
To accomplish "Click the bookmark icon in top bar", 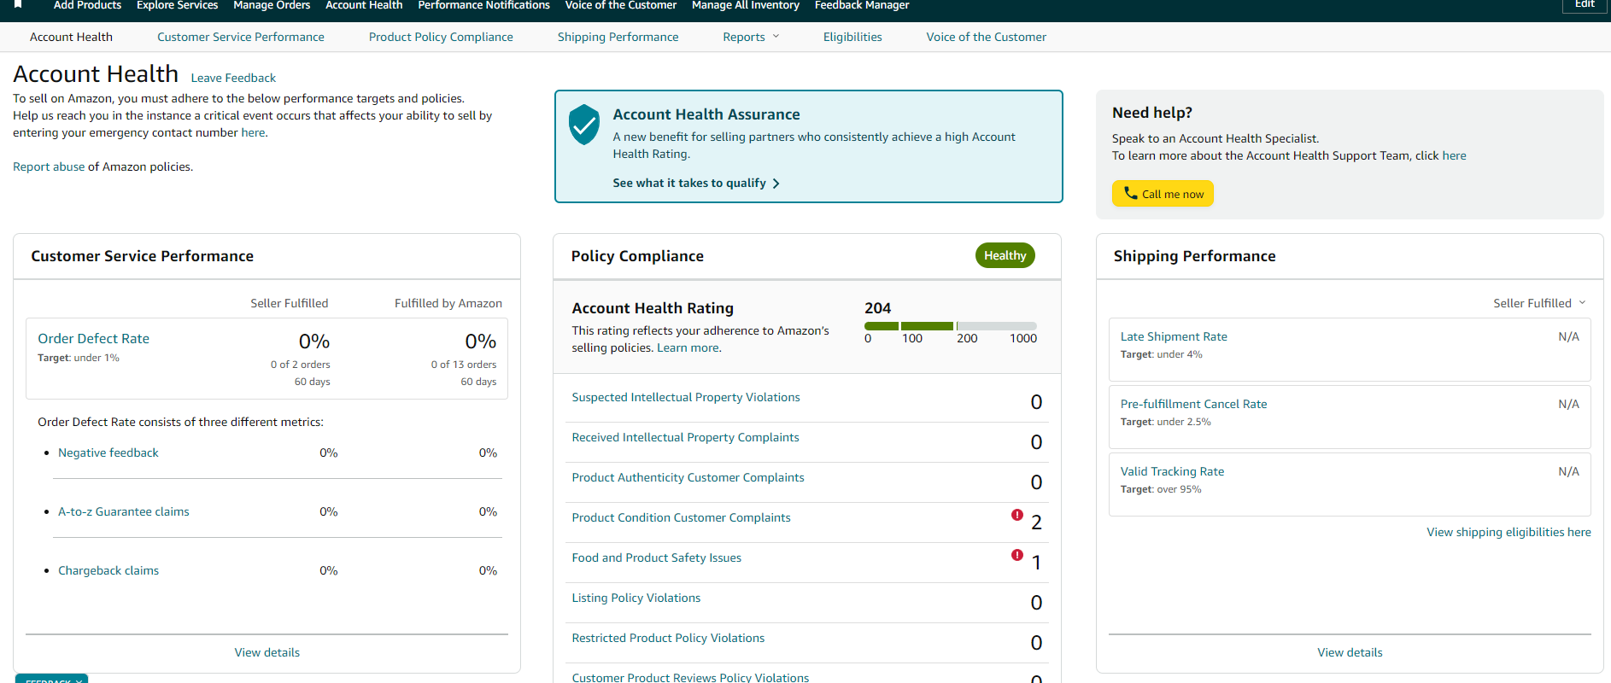I will 18,4.
